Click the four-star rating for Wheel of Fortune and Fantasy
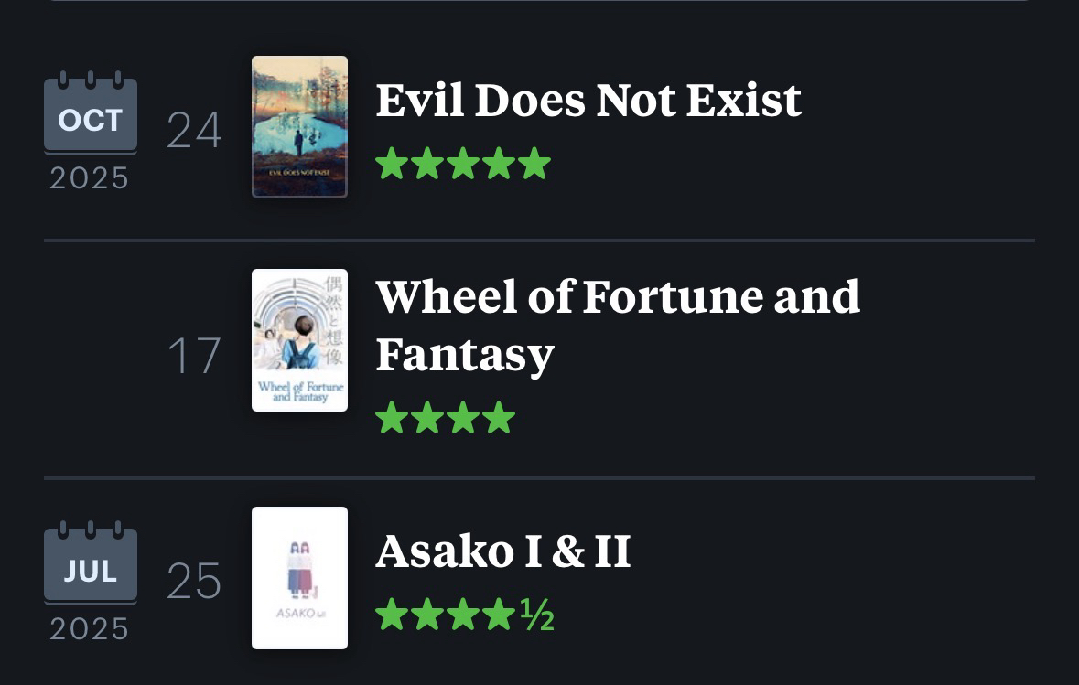Image resolution: width=1079 pixels, height=685 pixels. pos(445,418)
